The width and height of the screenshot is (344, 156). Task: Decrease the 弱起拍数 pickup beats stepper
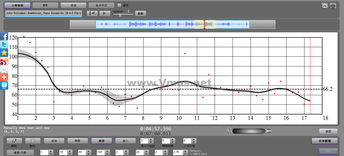coord(172,142)
